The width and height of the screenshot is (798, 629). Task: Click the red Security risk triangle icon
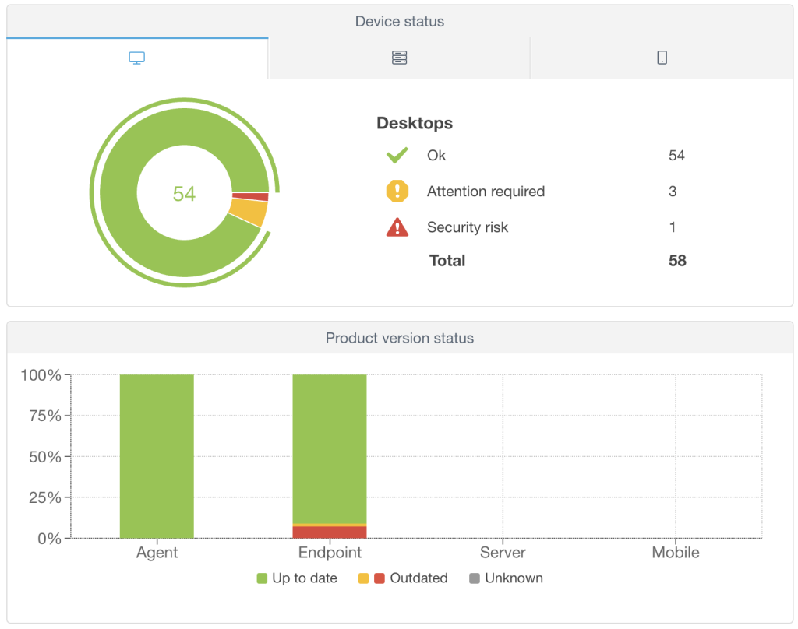click(x=397, y=227)
